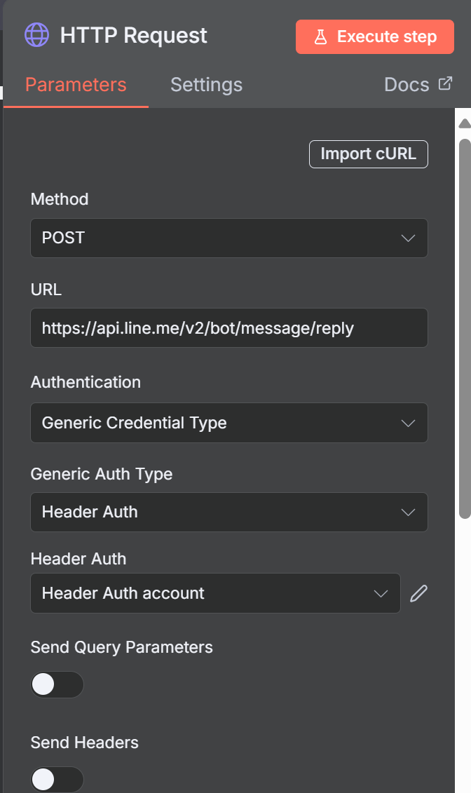The height and width of the screenshot is (793, 471).
Task: Open the Generic Credential Type dropdown
Action: click(228, 423)
